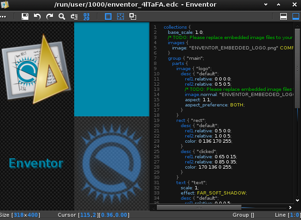This screenshot has height=220, width=301.
Task: Click 'aspect: 1 1;' on line 15
Action: coord(198,100)
